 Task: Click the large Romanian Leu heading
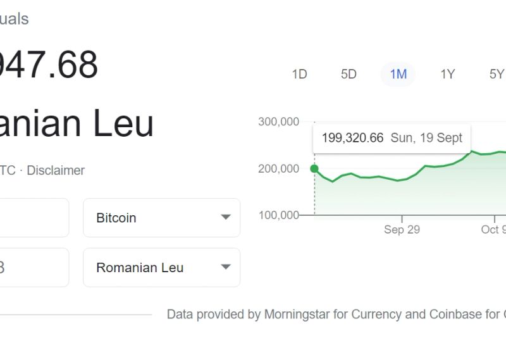[76, 123]
